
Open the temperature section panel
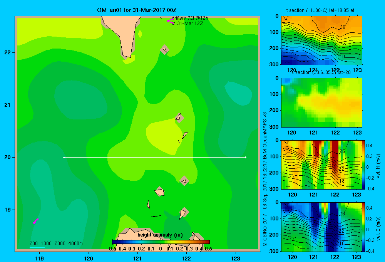321,40
